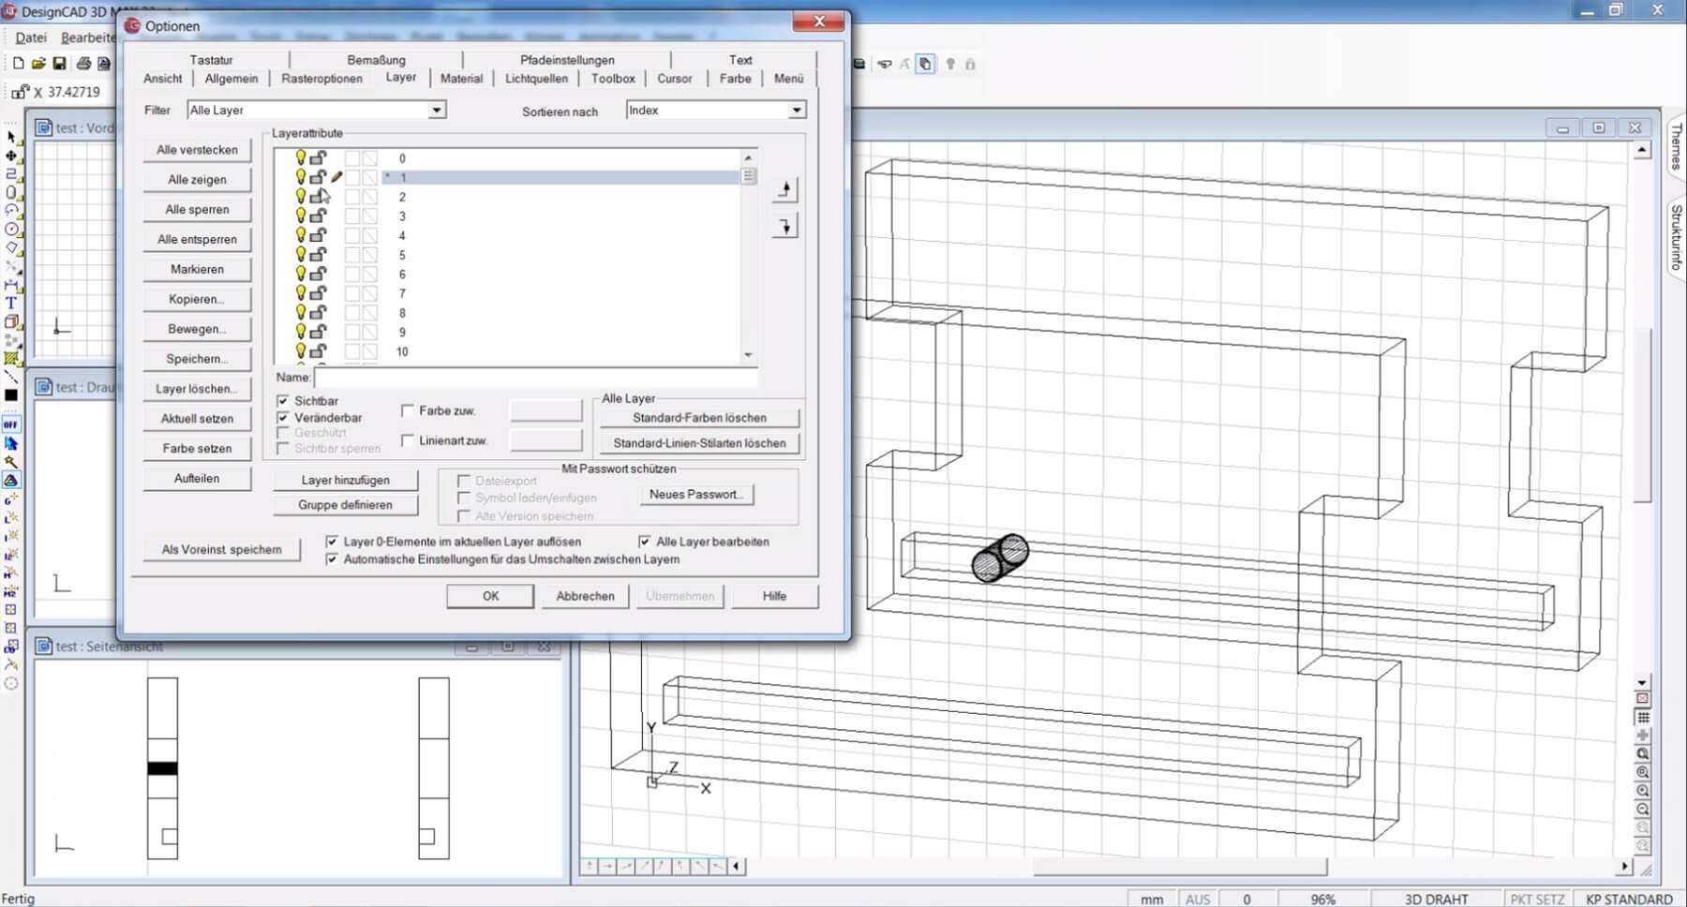
Task: Click the zoom out magnifier icon
Action: point(1644,807)
